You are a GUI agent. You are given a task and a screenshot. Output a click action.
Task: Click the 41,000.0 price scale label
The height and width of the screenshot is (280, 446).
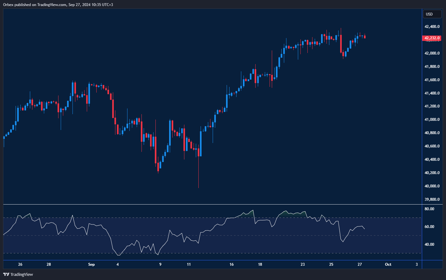pos(432,120)
